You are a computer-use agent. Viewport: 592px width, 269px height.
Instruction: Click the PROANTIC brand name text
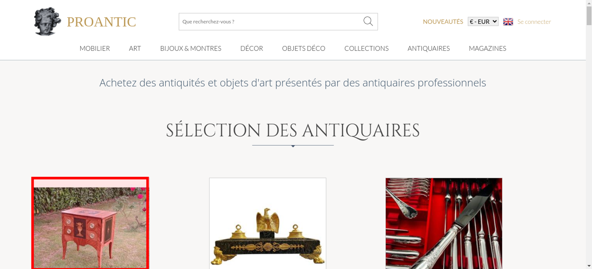tap(101, 22)
